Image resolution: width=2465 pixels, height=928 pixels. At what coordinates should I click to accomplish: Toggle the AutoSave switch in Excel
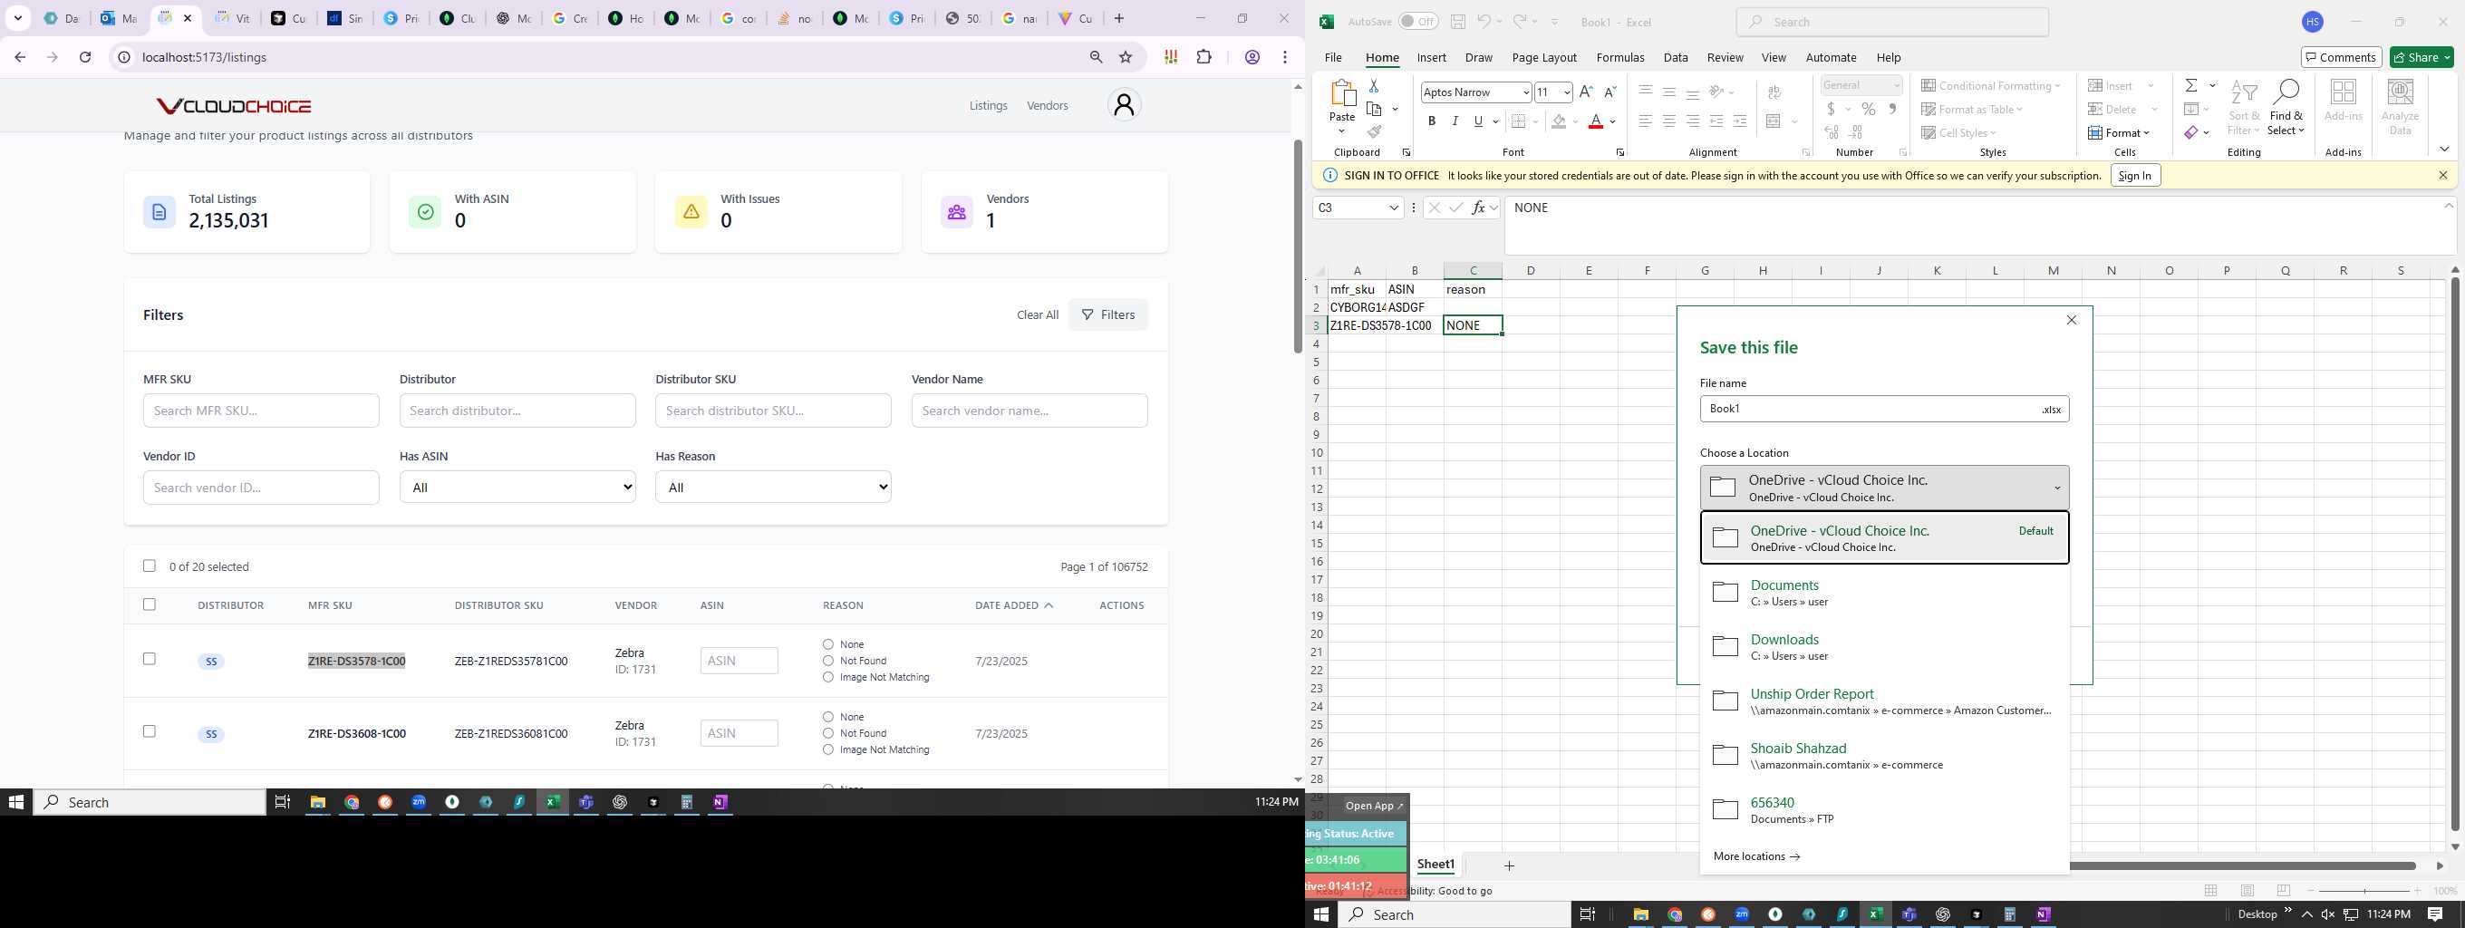(1417, 22)
